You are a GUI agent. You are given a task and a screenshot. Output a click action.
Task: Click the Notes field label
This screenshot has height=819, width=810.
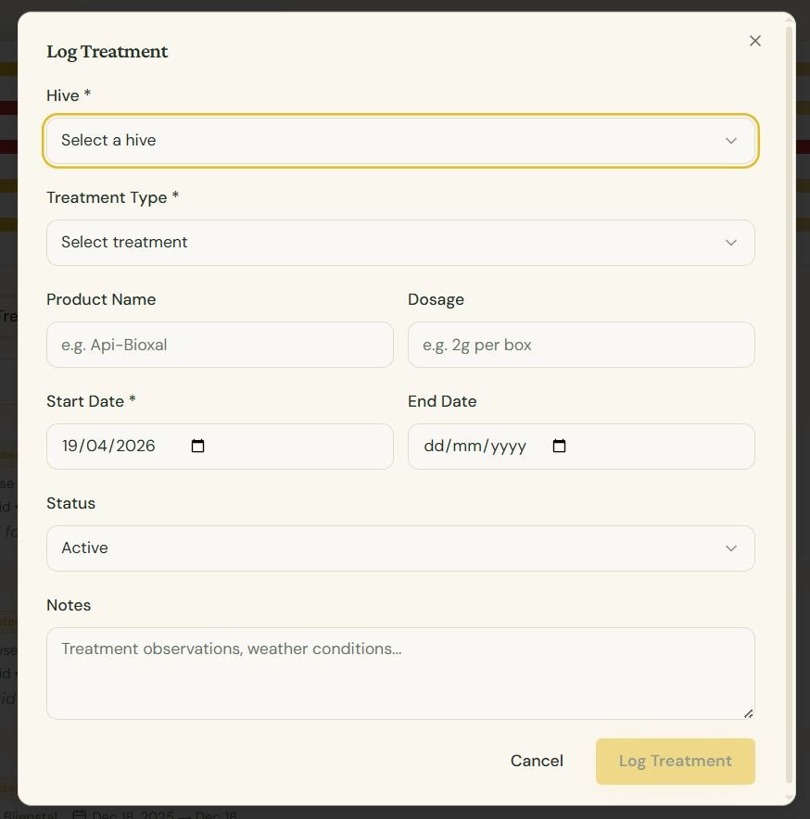coord(69,605)
